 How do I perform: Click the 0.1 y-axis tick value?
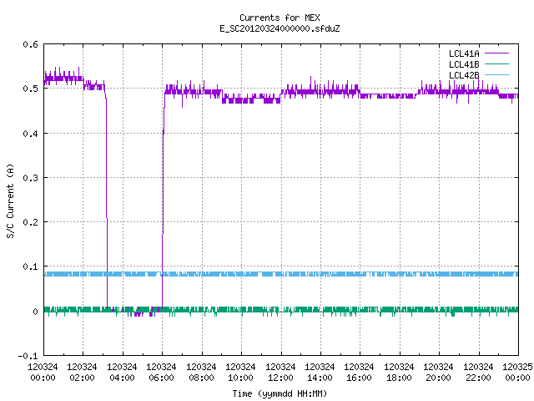pyautogui.click(x=30, y=266)
